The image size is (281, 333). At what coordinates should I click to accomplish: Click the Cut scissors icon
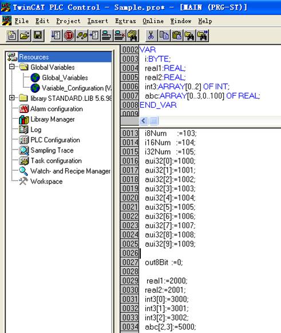[x=151, y=36]
